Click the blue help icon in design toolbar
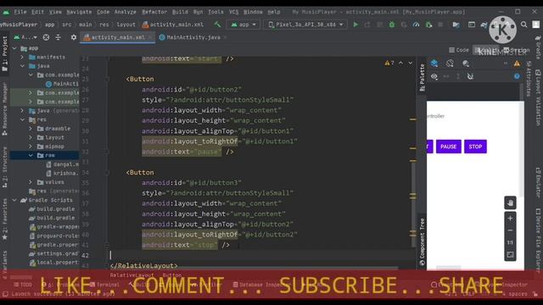This screenshot has width=543, height=305. [x=517, y=76]
